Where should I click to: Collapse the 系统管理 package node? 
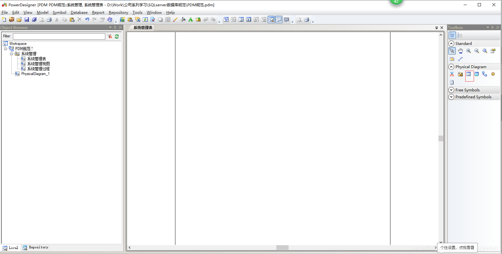pyautogui.click(x=11, y=54)
